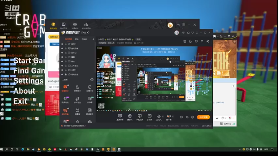
Task: Select the second scene tab in streaming companion
Action: pos(77,39)
